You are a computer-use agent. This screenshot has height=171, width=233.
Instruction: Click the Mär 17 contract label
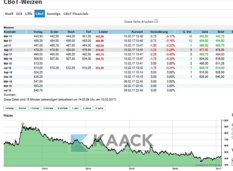(x=8, y=36)
